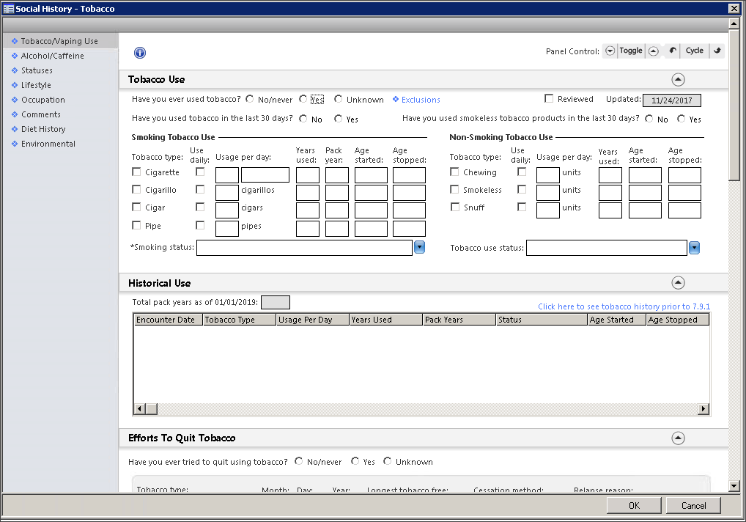This screenshot has width=746, height=522.
Task: Click Panel Control collapse-all up arrow
Action: (653, 51)
